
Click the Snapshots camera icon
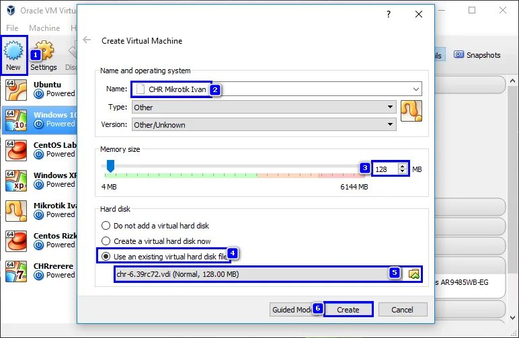[458, 54]
